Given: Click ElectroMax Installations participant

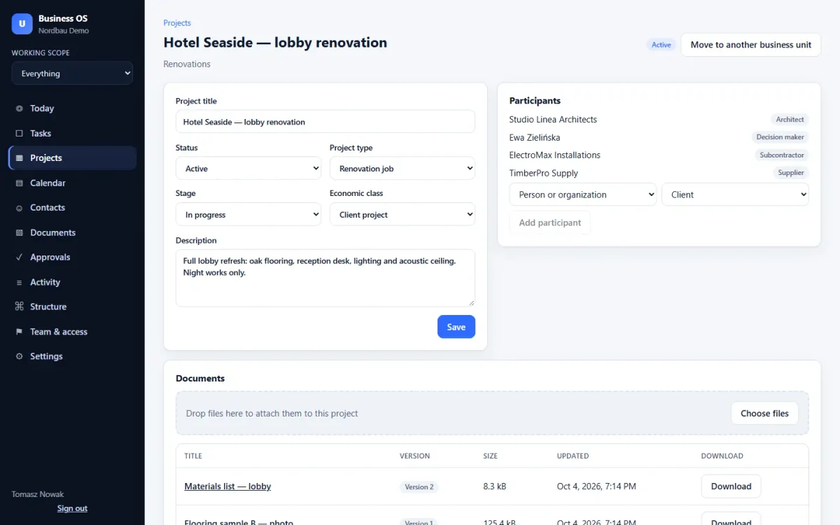Looking at the screenshot, I should (x=555, y=155).
